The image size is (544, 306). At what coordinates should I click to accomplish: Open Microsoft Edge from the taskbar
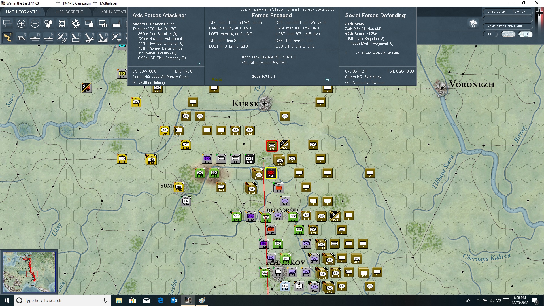[x=160, y=300]
